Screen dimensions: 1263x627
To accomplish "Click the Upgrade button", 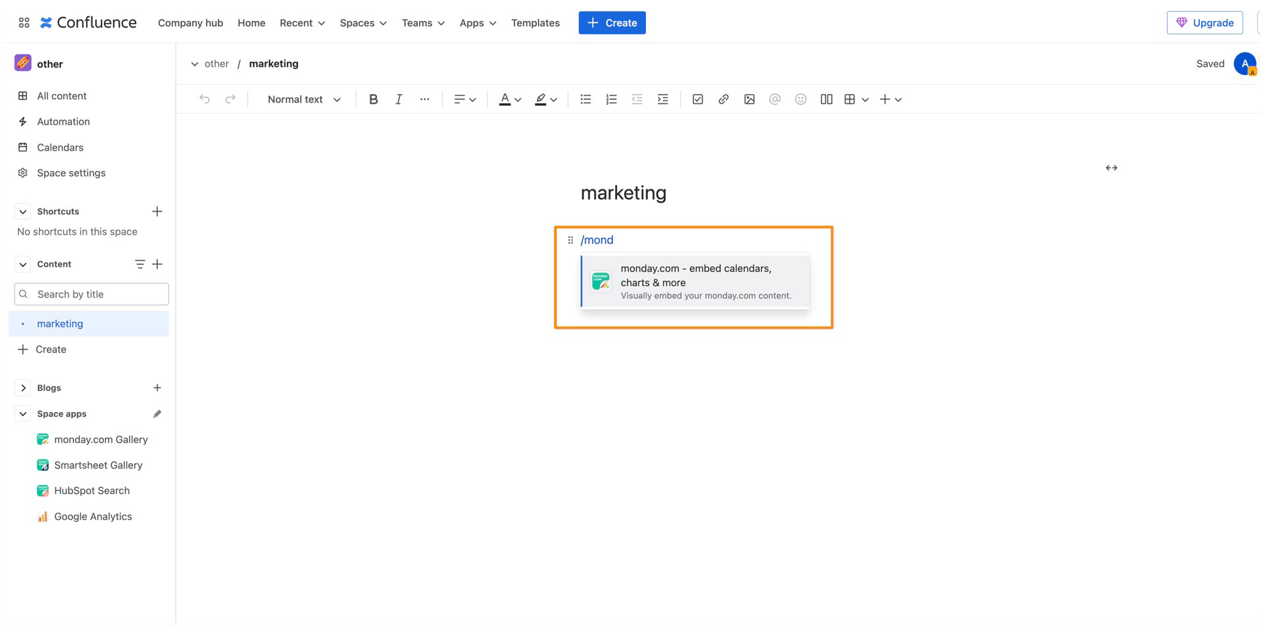I will click(1204, 22).
